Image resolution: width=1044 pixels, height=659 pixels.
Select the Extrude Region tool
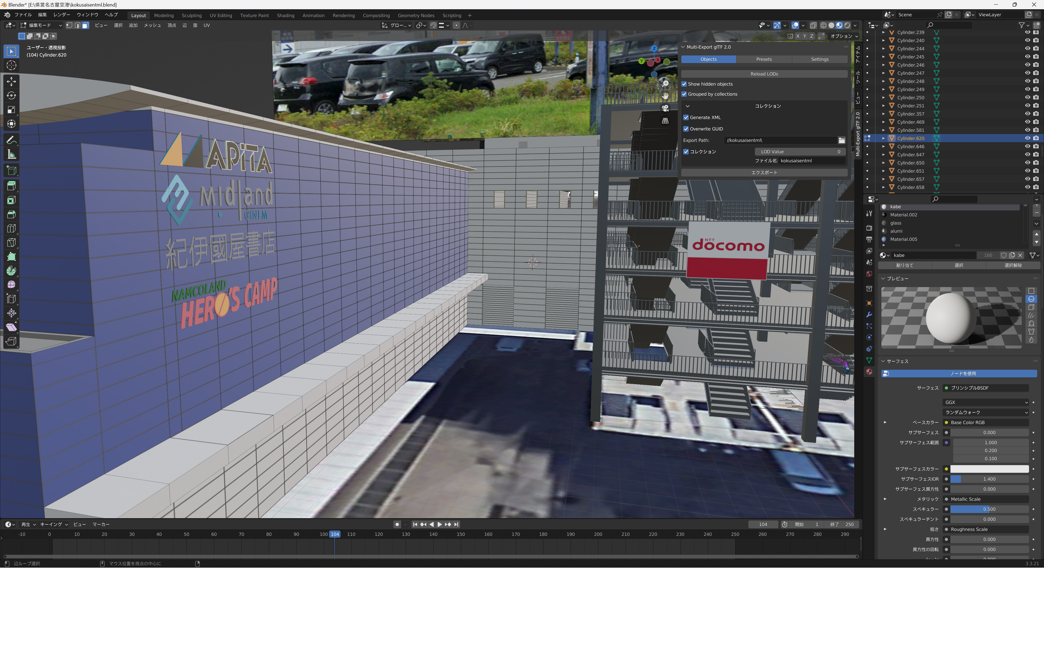[12, 186]
